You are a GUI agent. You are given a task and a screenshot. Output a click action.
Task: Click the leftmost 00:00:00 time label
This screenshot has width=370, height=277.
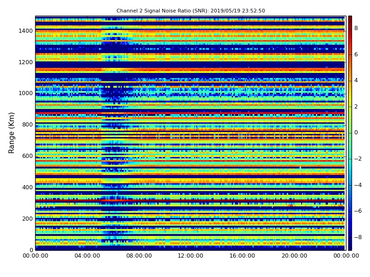click(x=36, y=256)
